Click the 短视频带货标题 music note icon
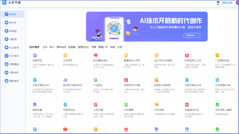 (126, 80)
